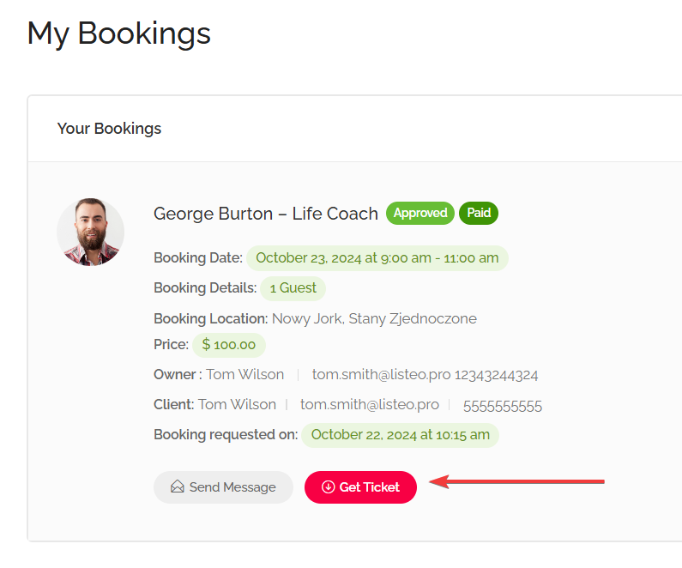
Task: Click the Your Bookings panel header
Action: 110,129
